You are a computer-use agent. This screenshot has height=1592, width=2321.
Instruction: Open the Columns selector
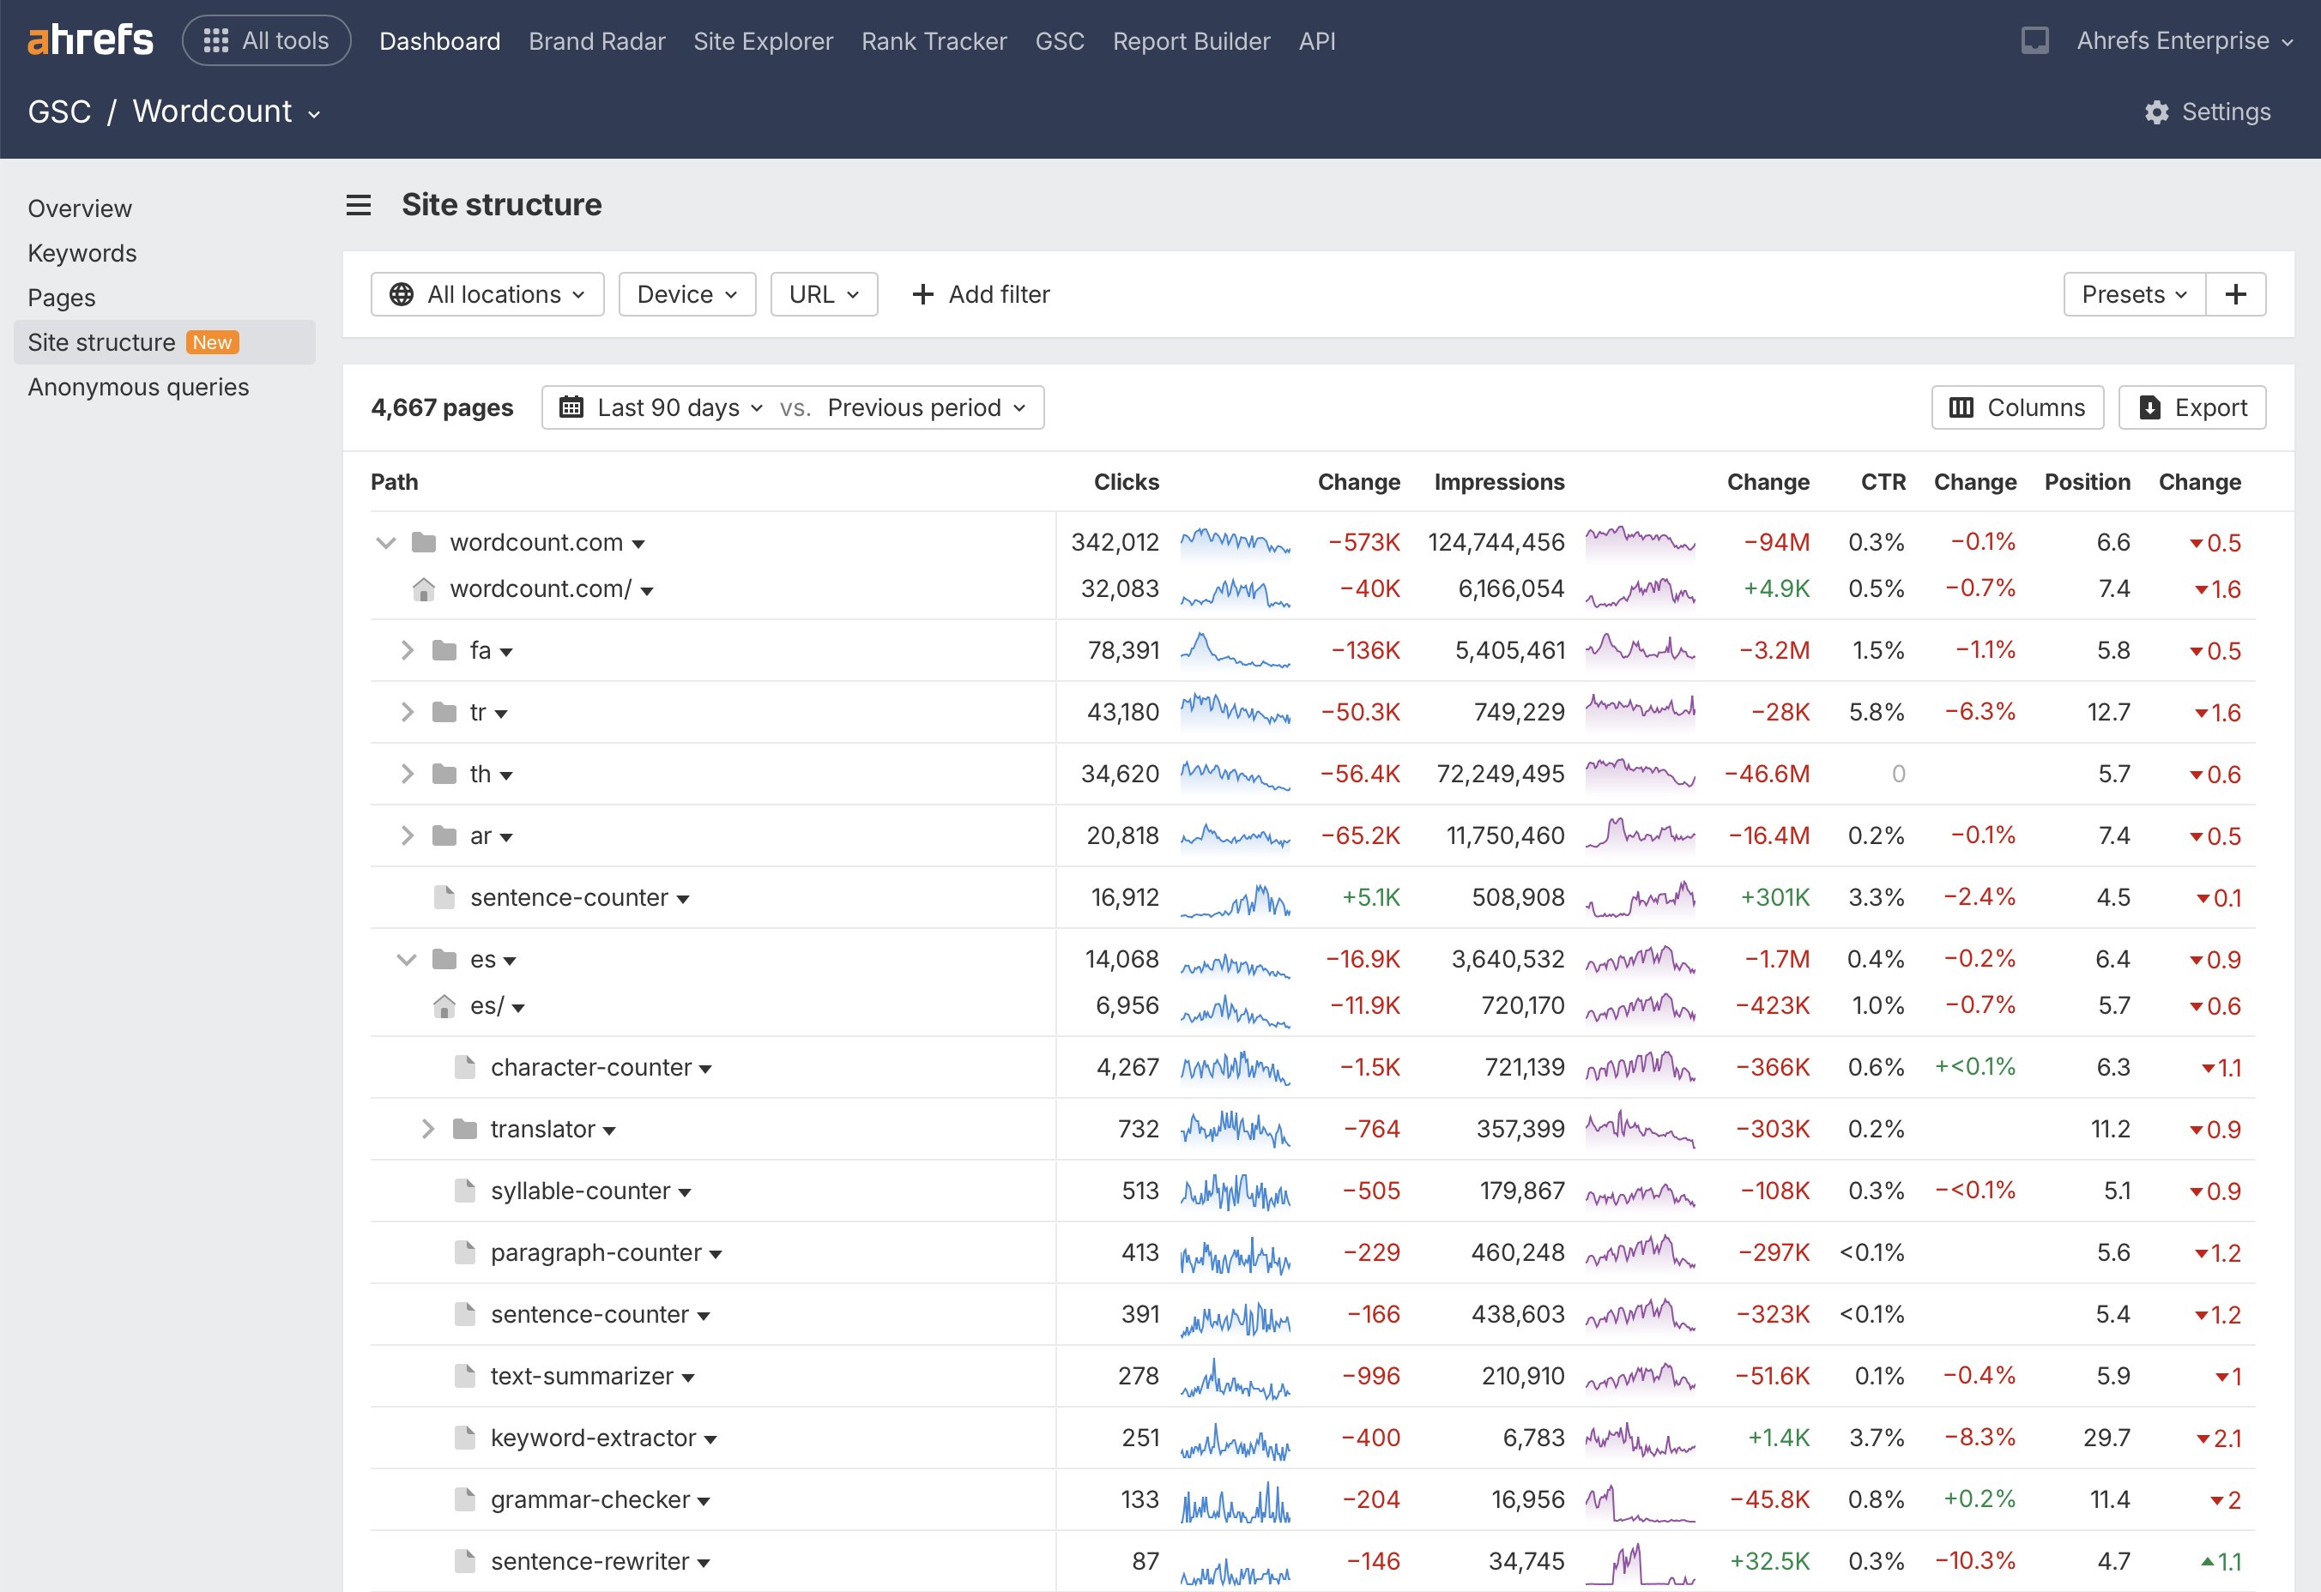click(x=2016, y=407)
